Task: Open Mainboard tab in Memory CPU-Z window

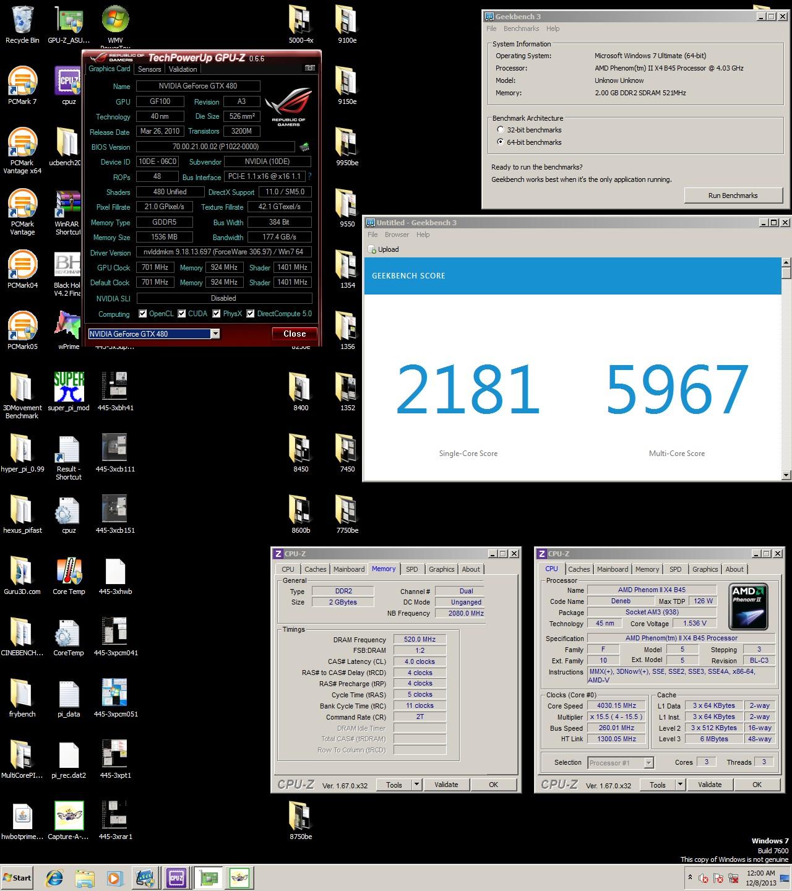Action: point(349,569)
